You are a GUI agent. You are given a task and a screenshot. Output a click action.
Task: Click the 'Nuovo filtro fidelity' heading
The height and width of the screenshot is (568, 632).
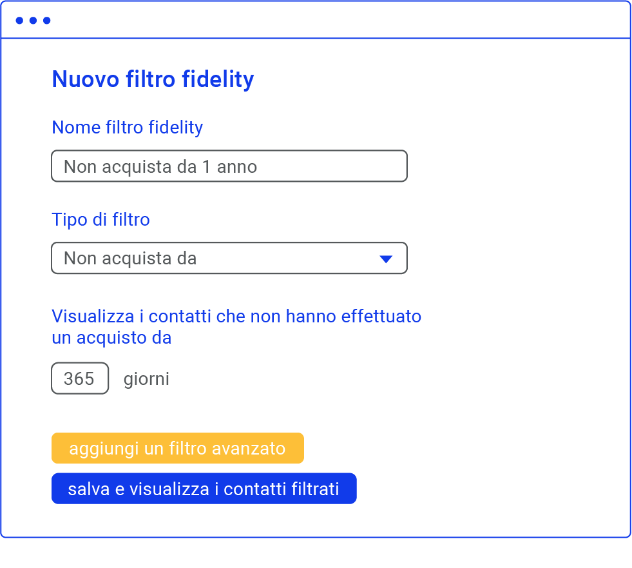(153, 79)
